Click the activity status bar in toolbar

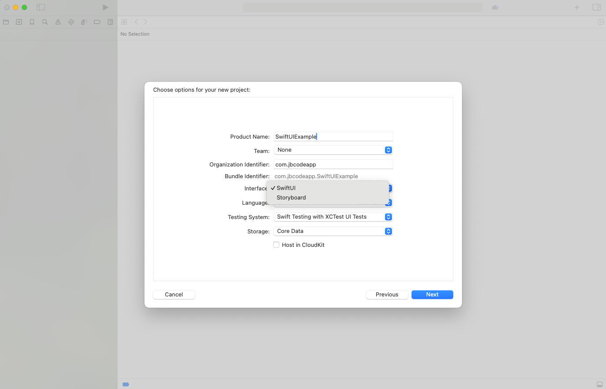(x=363, y=7)
